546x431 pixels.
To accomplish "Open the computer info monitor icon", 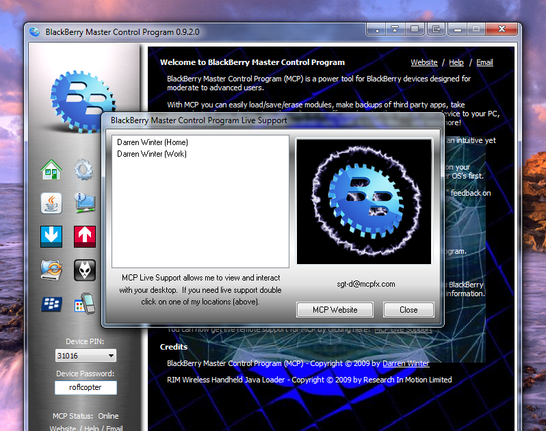I will click(x=85, y=203).
